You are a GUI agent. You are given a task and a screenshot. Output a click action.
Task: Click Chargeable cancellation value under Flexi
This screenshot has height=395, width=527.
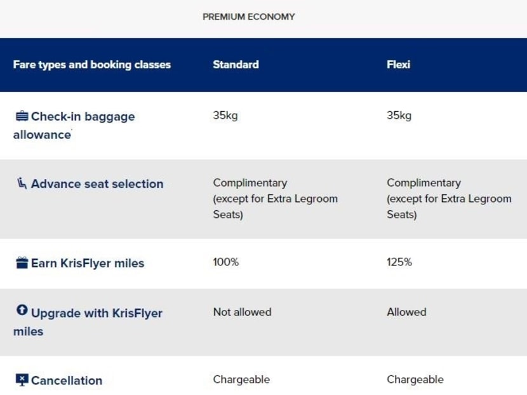[415, 379]
